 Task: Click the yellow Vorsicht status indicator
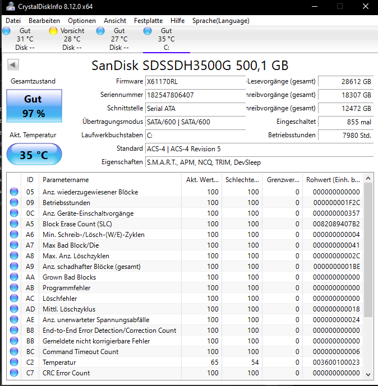[53, 31]
